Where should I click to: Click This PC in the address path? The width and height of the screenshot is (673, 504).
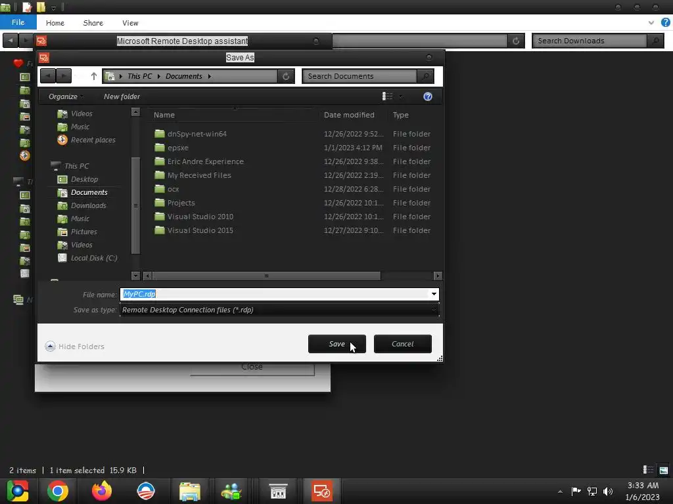point(139,76)
